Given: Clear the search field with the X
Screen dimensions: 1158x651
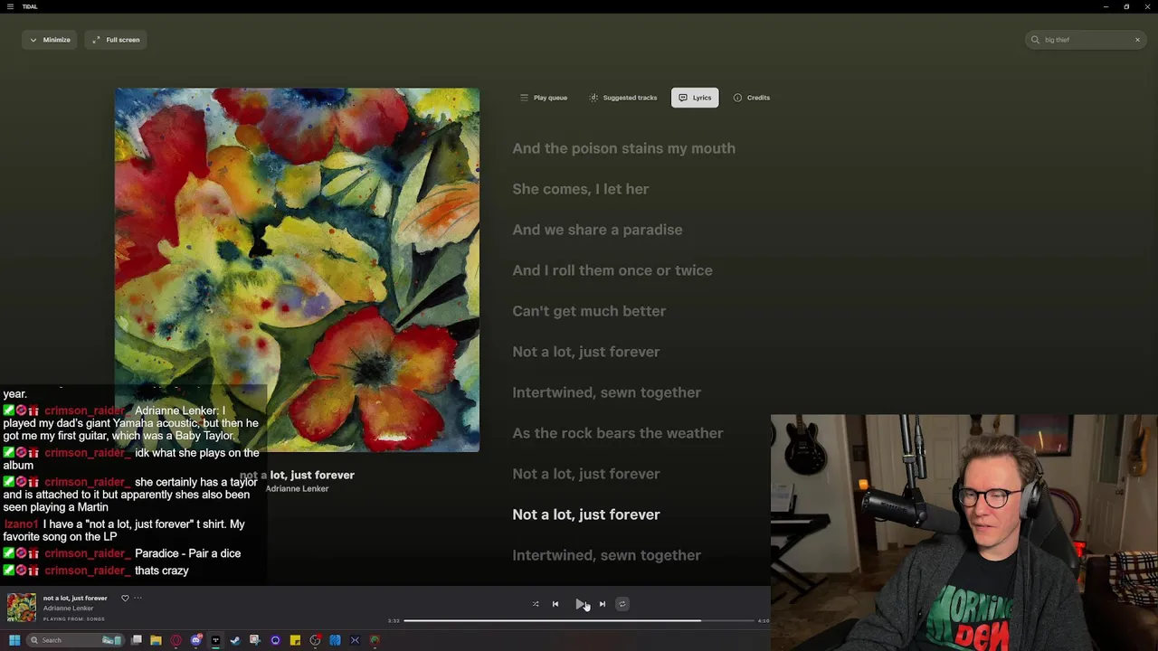Looking at the screenshot, I should (1137, 40).
